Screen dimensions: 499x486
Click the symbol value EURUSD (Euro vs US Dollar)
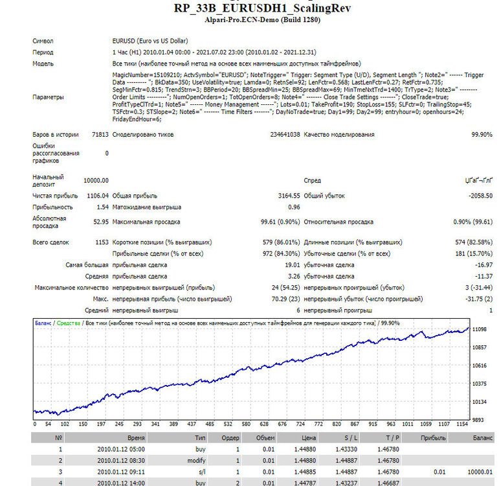(x=150, y=41)
